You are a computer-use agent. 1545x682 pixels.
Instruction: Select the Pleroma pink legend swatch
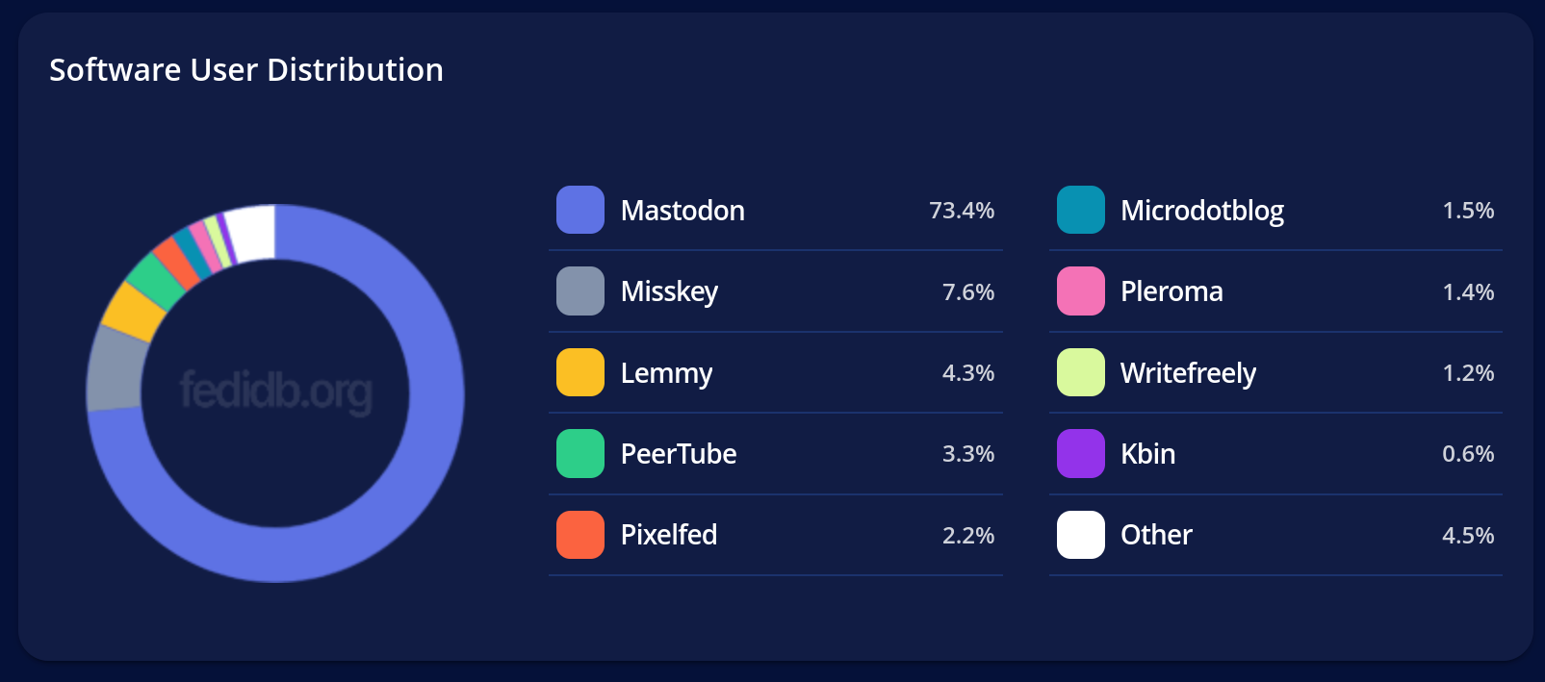pos(1081,291)
